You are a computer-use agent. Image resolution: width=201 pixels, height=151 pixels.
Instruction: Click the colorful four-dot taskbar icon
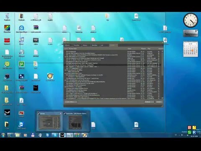77,135
